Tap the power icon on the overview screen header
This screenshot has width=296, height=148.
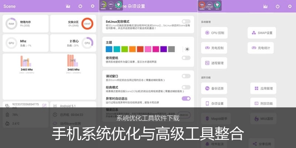coord(80,6)
